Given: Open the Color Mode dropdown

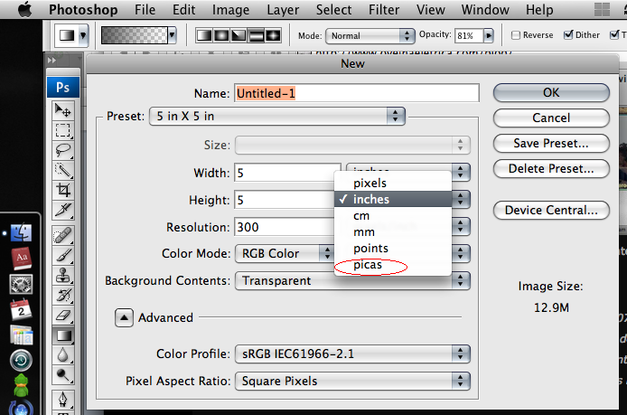Looking at the screenshot, I should click(285, 254).
